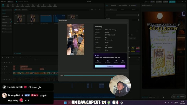Expand the Generate section in the sidebar
The image size is (187, 105).
[7, 23]
